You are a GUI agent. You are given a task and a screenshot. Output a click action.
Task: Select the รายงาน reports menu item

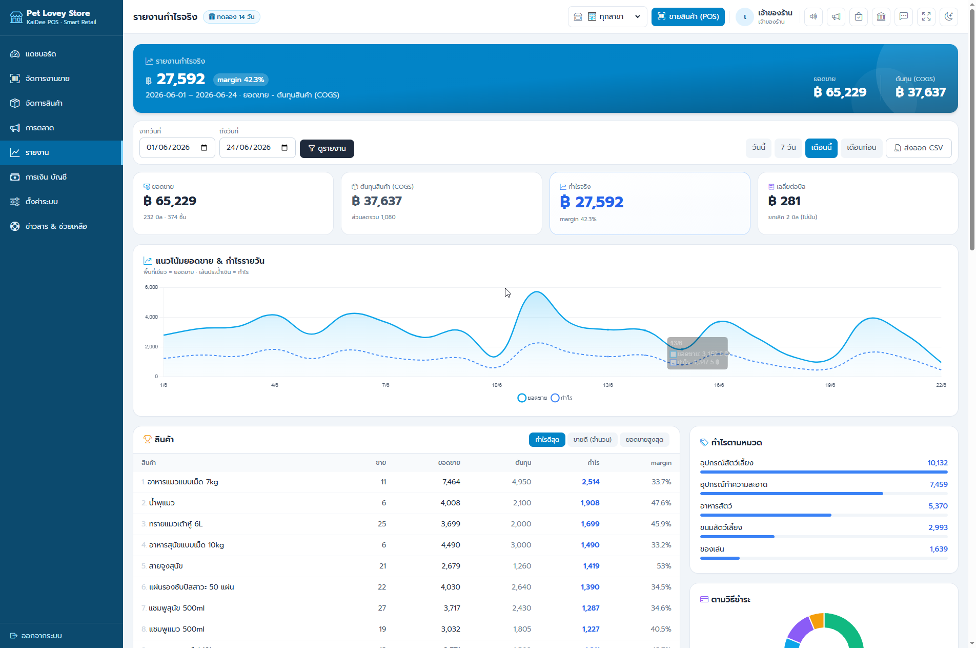[x=61, y=152]
